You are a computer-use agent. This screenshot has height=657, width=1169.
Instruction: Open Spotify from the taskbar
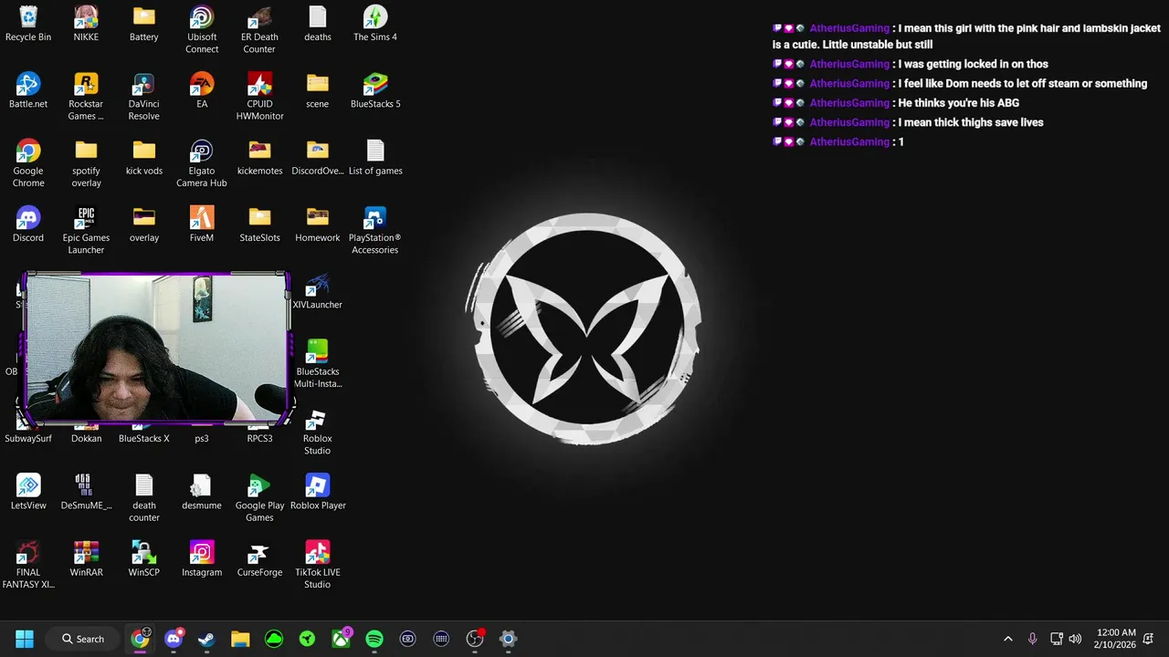374,639
